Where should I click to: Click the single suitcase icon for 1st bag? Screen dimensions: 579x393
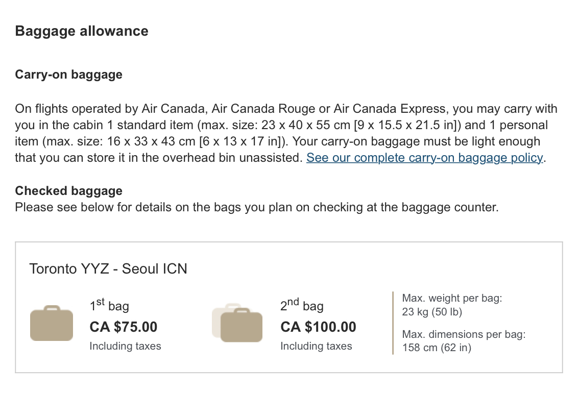click(x=52, y=323)
